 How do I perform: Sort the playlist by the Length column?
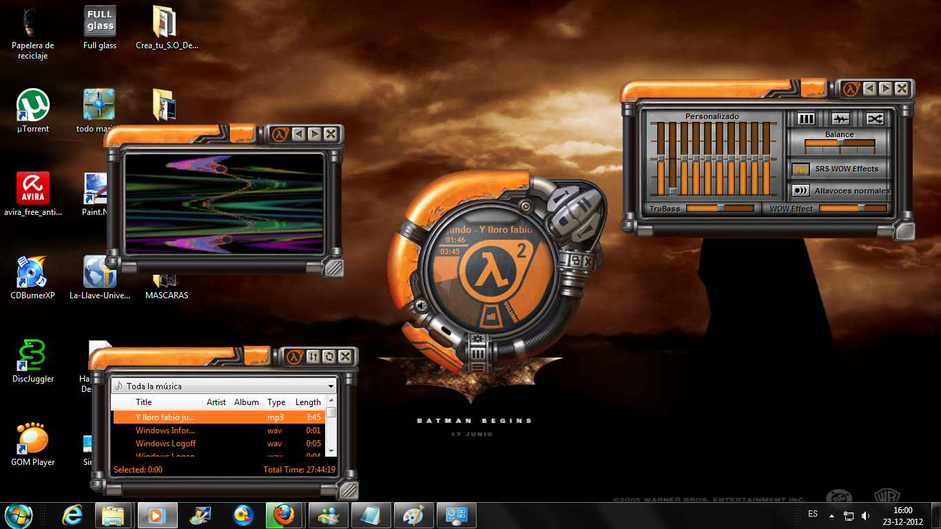(307, 402)
